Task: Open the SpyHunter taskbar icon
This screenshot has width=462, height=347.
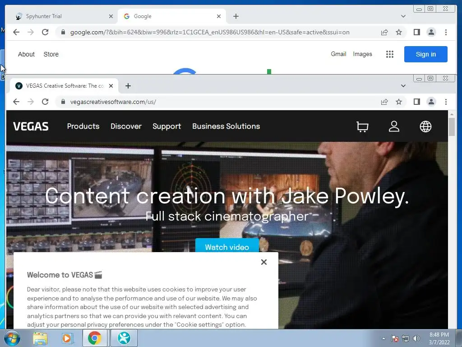Action: click(x=124, y=338)
